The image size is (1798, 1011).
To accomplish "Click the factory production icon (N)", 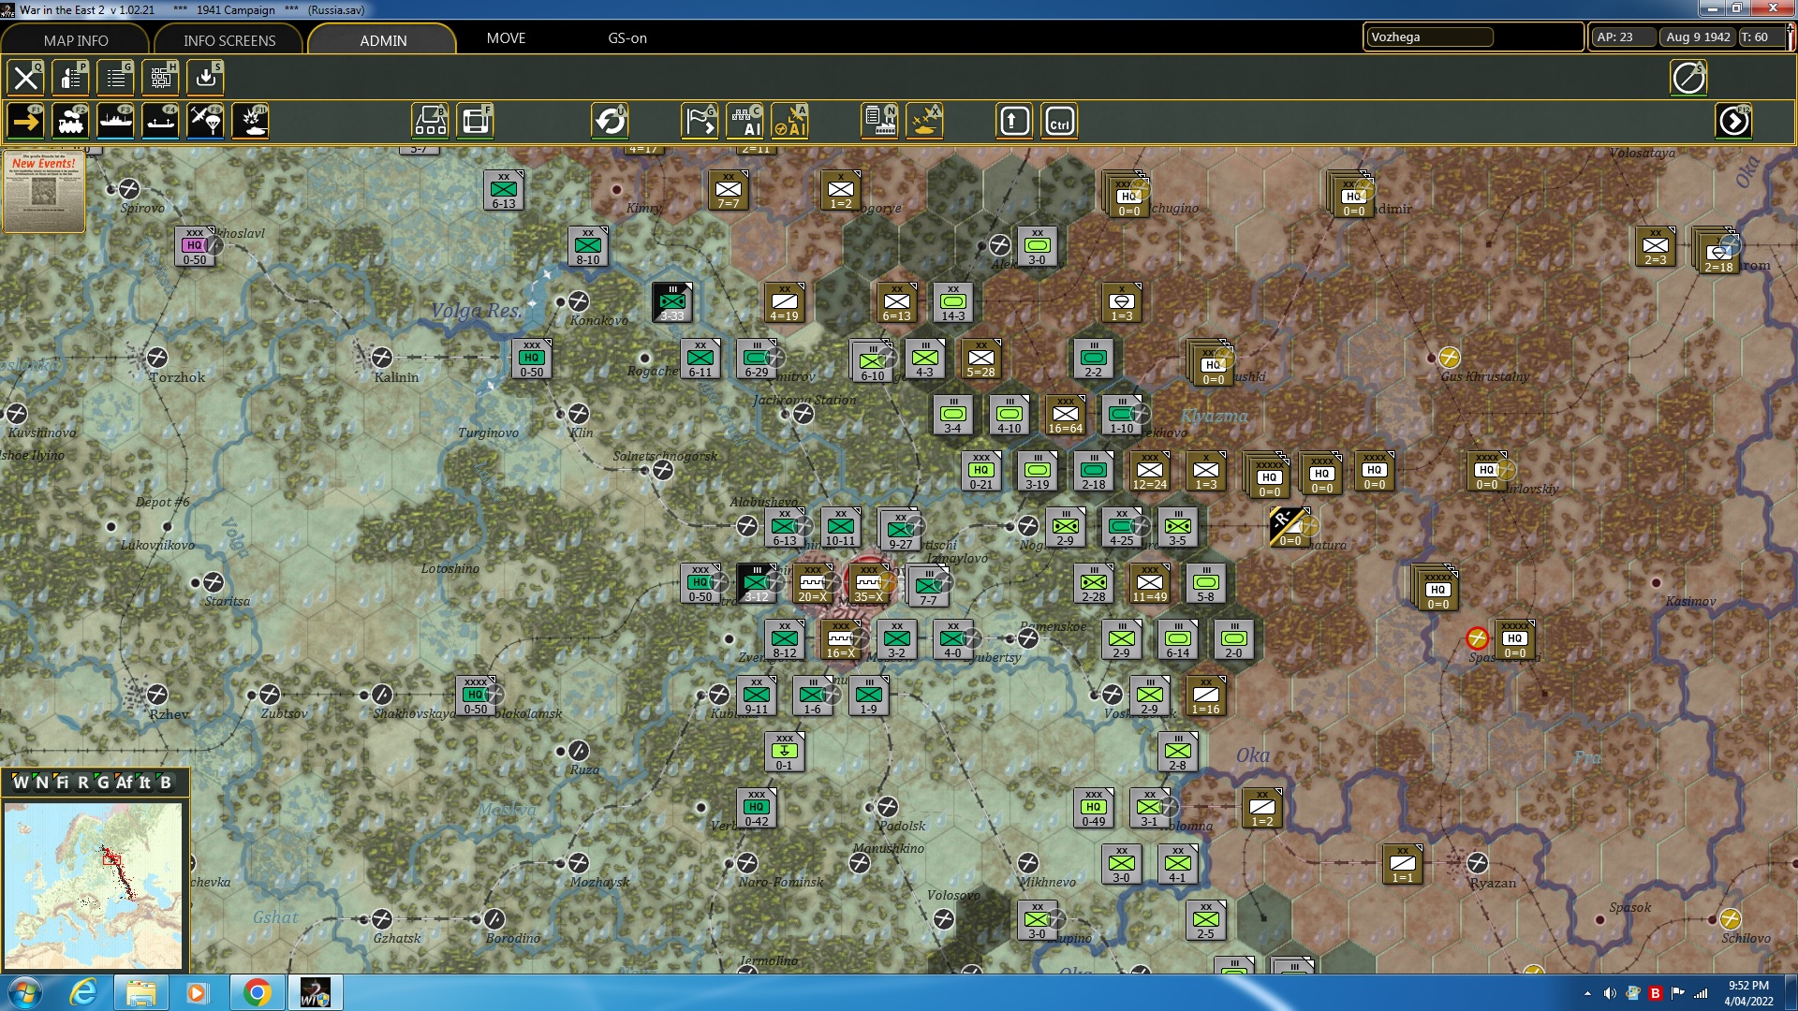I will (879, 122).
